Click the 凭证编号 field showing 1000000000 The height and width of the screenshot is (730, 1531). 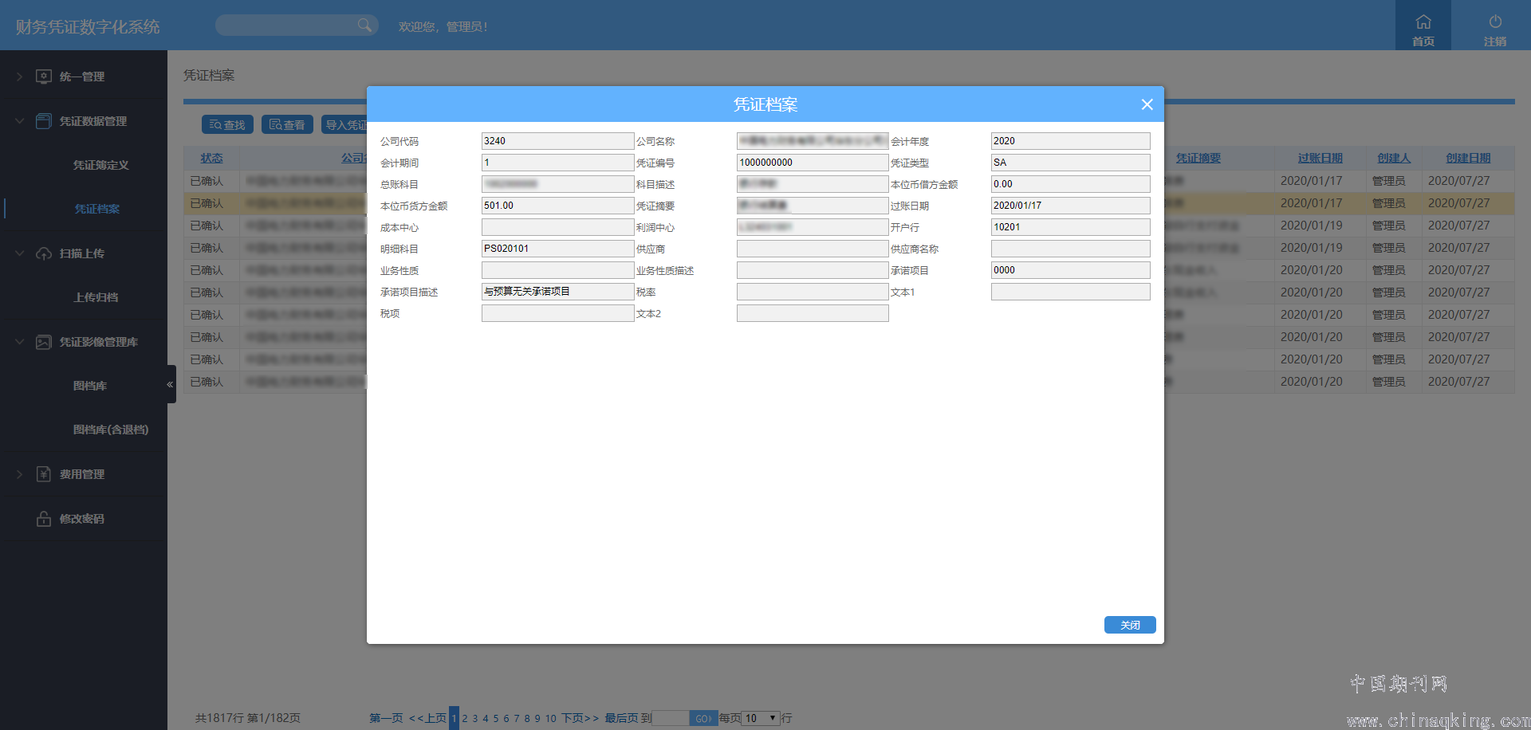point(813,163)
